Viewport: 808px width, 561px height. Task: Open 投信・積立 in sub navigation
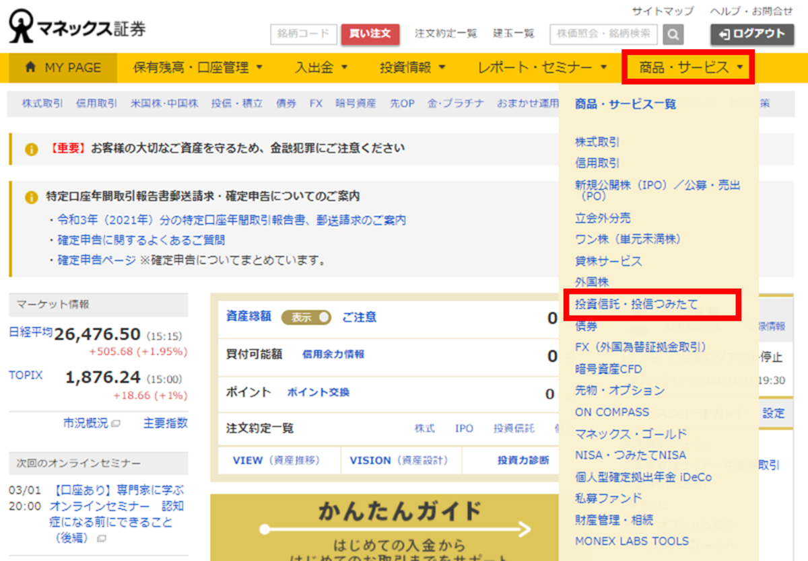(237, 104)
